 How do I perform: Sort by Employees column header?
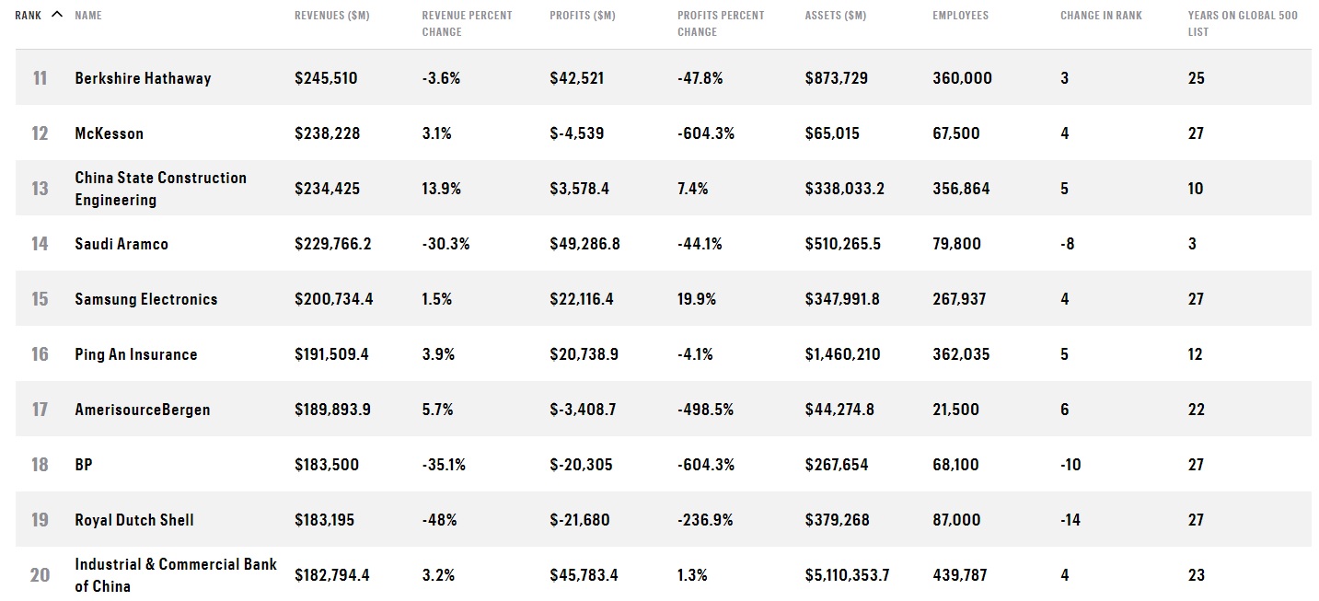click(x=960, y=16)
